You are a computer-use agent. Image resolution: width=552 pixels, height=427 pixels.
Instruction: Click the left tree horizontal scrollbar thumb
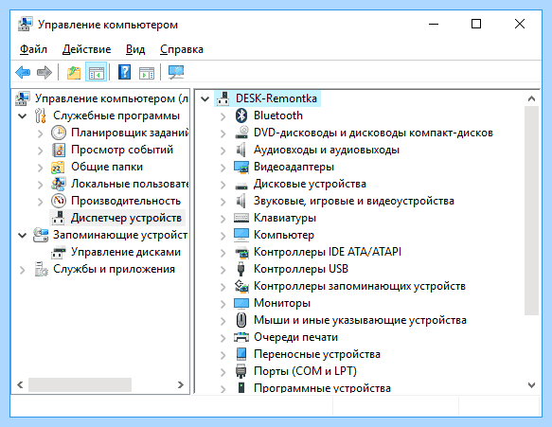click(80, 384)
